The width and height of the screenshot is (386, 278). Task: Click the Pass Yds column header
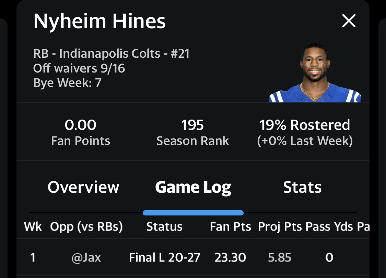pos(329,227)
